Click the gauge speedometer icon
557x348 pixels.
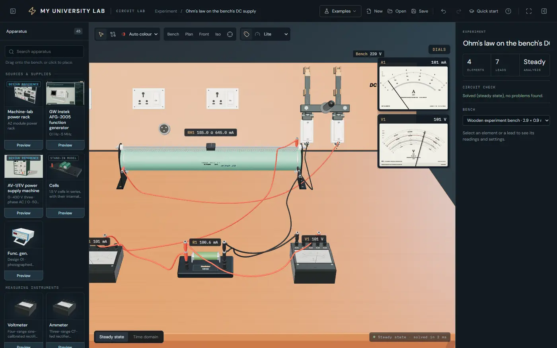pyautogui.click(x=257, y=34)
